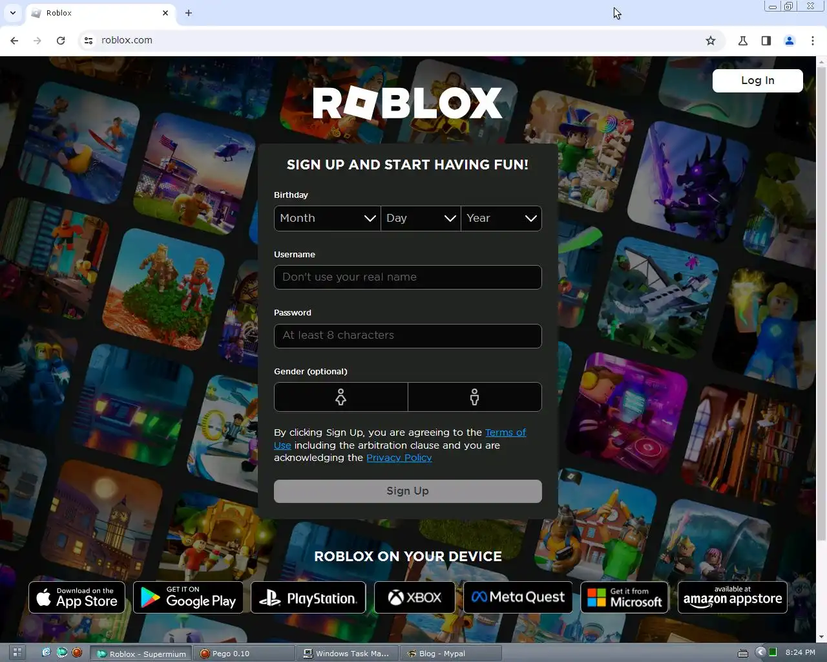This screenshot has height=662, width=827.
Task: Open the tab search chevron
Action: 13,13
